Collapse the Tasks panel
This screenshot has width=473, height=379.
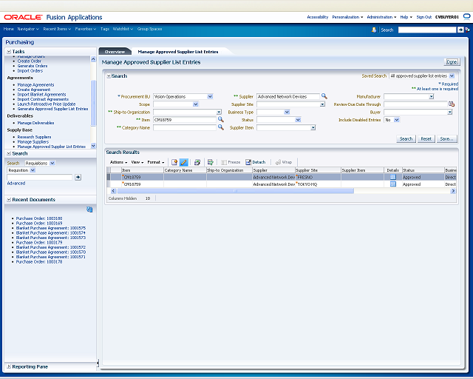coord(9,52)
